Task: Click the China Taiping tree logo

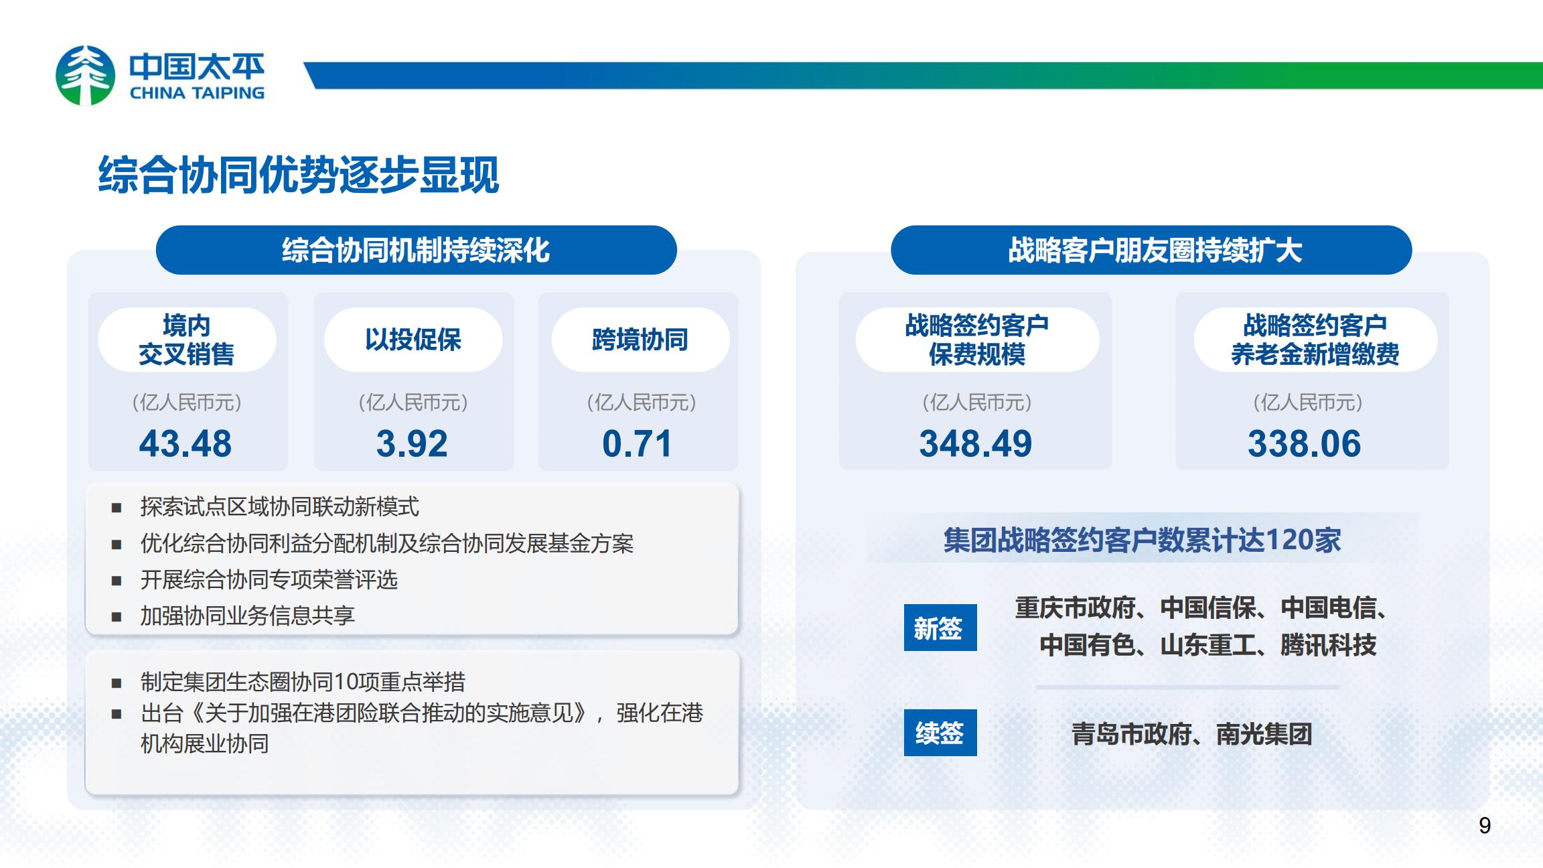Action: pos(85,76)
